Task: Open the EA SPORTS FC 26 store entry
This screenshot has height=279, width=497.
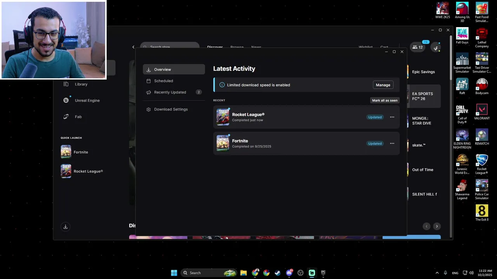Action: [x=423, y=96]
